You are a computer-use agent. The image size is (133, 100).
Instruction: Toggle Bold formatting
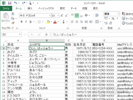[22, 22]
